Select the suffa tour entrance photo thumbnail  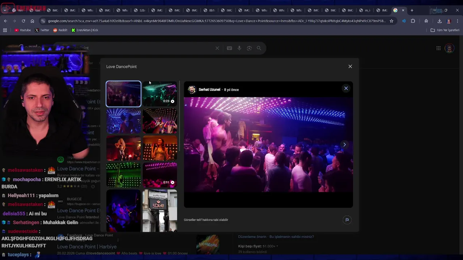pos(160,211)
